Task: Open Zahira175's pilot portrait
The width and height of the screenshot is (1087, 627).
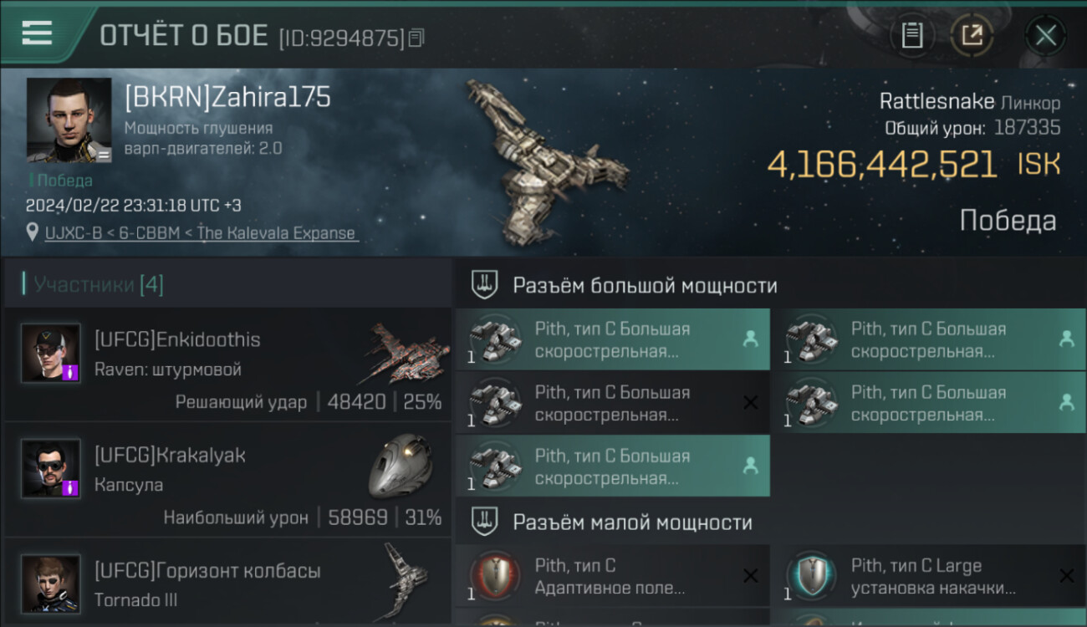Action: tap(69, 120)
